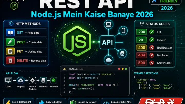Click the HTTP METHODS panel heading
The height and width of the screenshot is (104, 185).
point(28,24)
